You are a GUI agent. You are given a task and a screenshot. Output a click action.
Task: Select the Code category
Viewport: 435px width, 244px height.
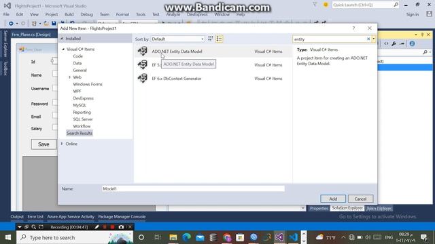point(78,56)
